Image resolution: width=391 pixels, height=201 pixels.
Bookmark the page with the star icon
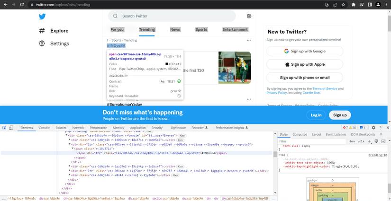coord(344,4)
